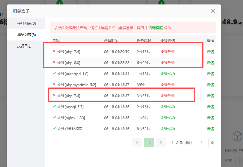The height and width of the screenshot is (167, 243).
Task: Select the 安装[nginx-1.30] task name
Action: click(x=71, y=118)
